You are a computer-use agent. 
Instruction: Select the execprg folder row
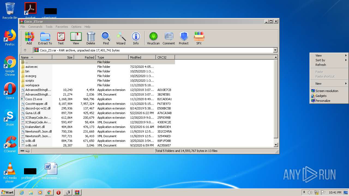coord(97,76)
